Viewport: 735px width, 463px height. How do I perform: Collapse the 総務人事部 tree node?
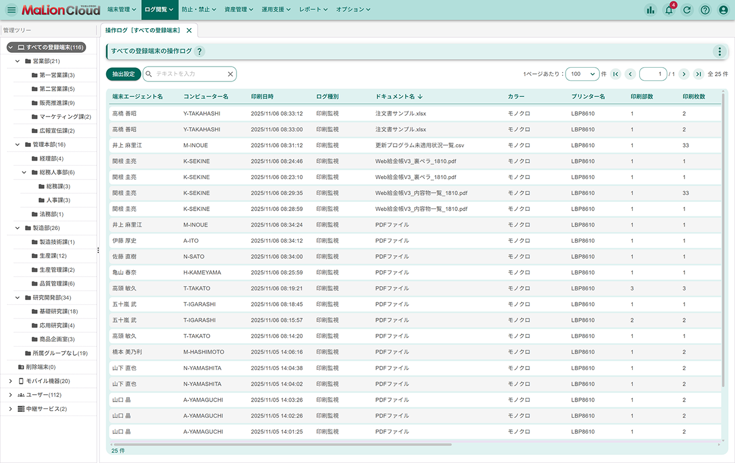tap(25, 172)
